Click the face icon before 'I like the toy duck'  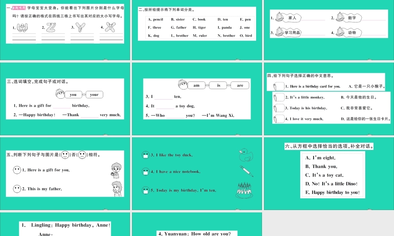point(145,155)
